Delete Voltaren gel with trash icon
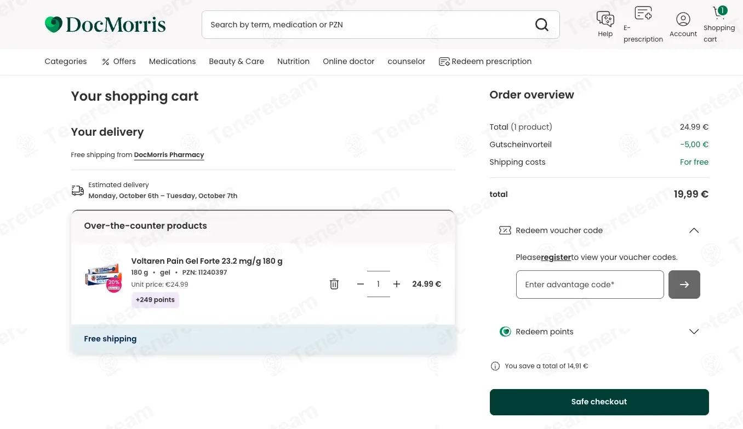743x429 pixels. (x=334, y=284)
